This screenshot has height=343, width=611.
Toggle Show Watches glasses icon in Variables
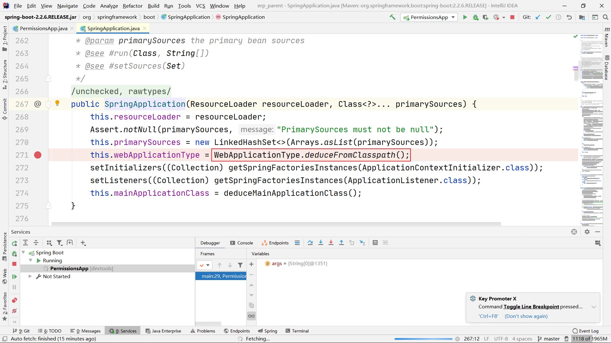click(251, 316)
